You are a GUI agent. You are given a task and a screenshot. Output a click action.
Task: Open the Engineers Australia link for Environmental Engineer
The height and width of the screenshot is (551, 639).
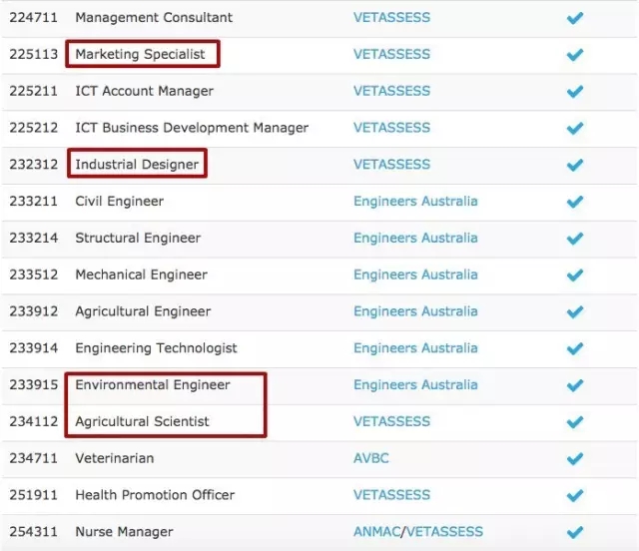coord(415,385)
